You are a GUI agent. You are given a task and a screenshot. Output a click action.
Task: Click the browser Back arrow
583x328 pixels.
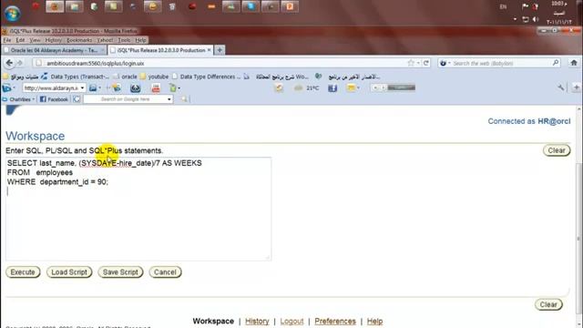[x=9, y=63]
